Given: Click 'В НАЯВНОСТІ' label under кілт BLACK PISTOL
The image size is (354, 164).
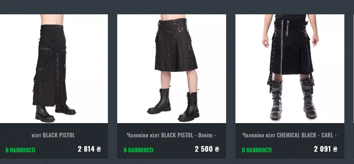Looking at the screenshot, I should [20, 150].
